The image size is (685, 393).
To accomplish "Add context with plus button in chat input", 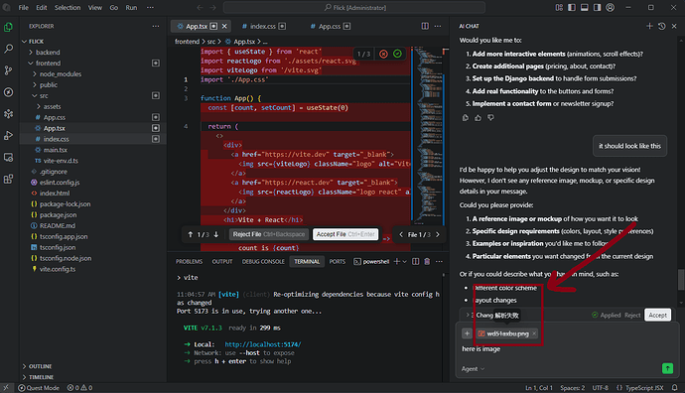I will 467,333.
